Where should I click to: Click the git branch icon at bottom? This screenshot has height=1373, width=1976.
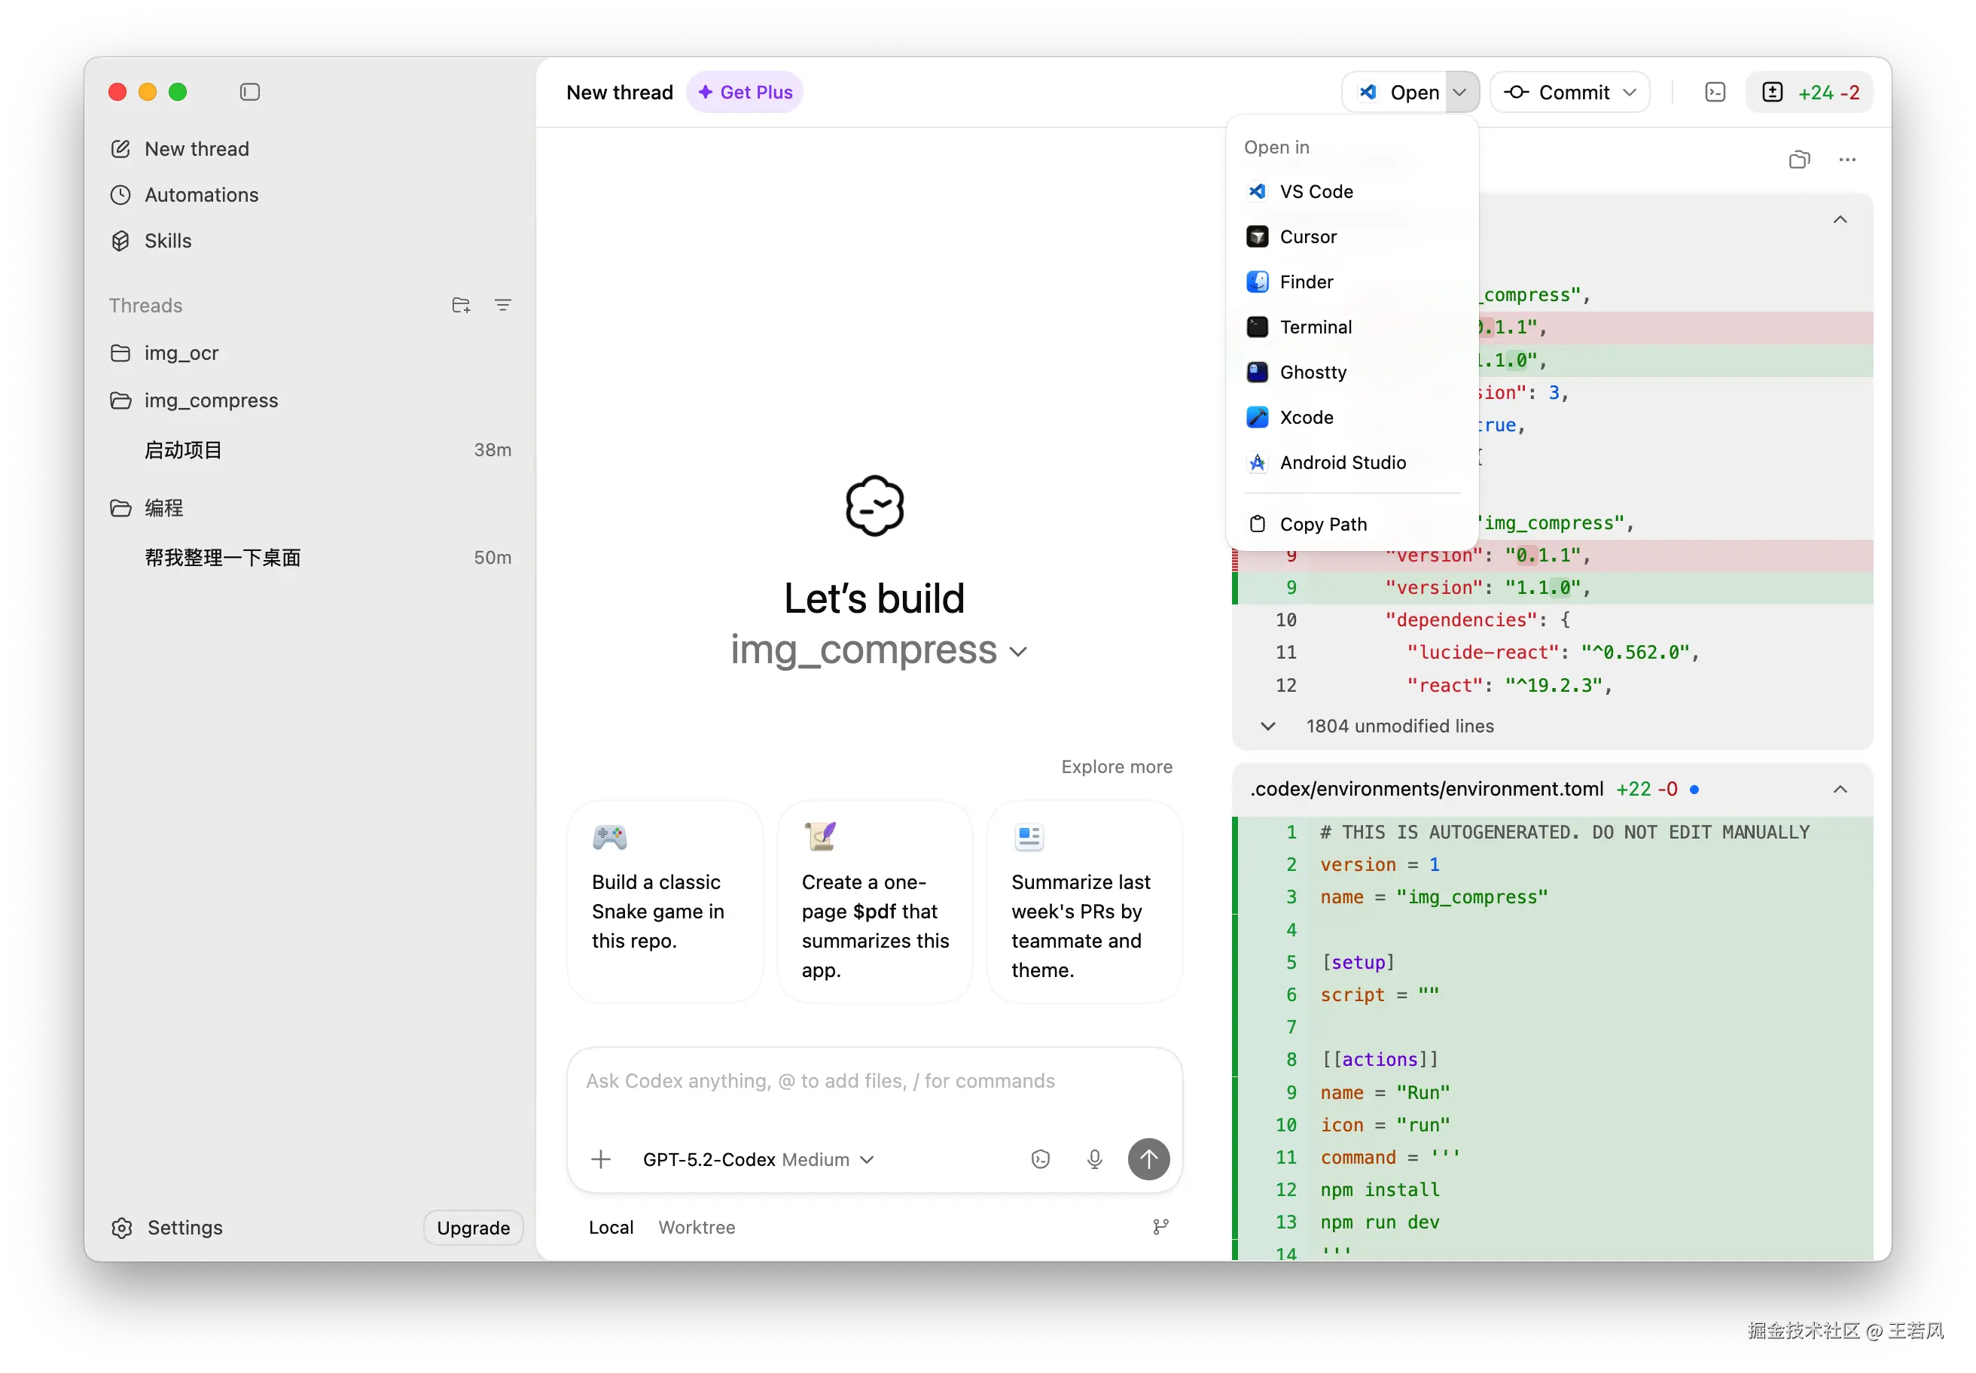[1160, 1227]
